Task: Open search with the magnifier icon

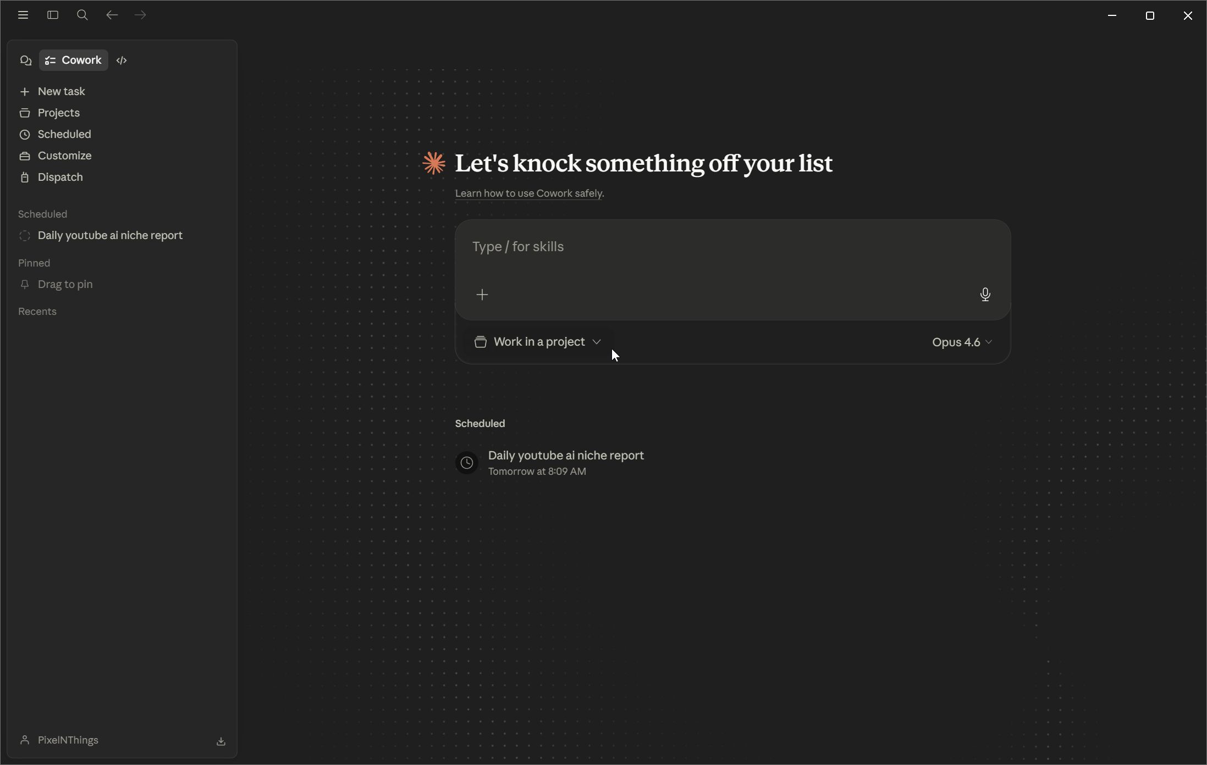Action: (x=82, y=15)
